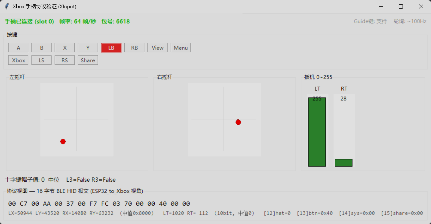Click the Y button indicator
Viewport: 431px width, 224px height.
click(x=88, y=48)
